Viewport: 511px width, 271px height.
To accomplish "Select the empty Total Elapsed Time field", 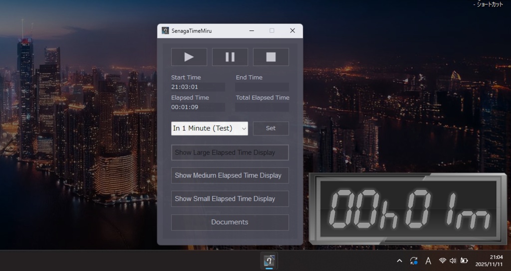I will pos(262,107).
